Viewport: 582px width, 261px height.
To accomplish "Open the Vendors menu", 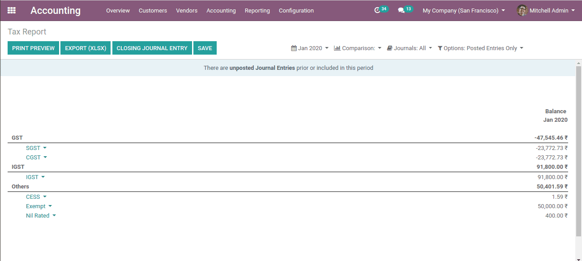I will pos(187,10).
